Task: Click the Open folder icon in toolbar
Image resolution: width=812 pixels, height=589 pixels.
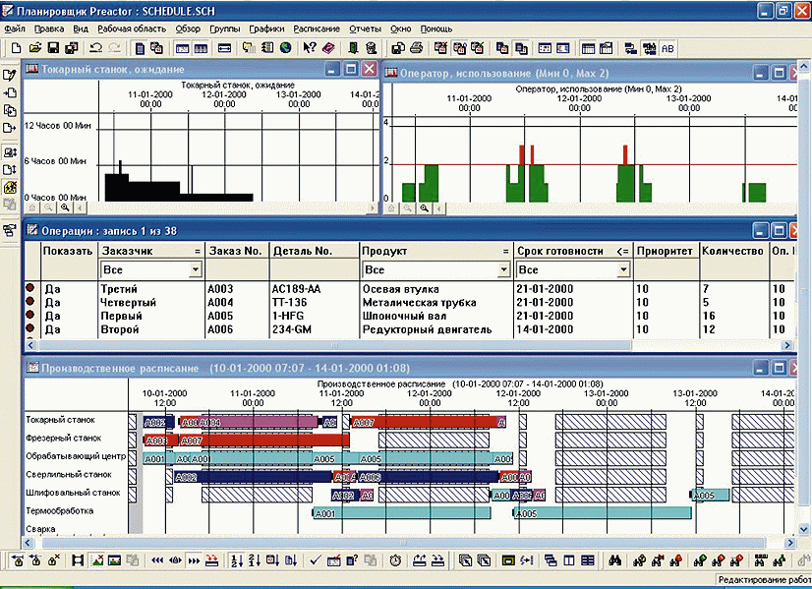Action: [x=35, y=47]
